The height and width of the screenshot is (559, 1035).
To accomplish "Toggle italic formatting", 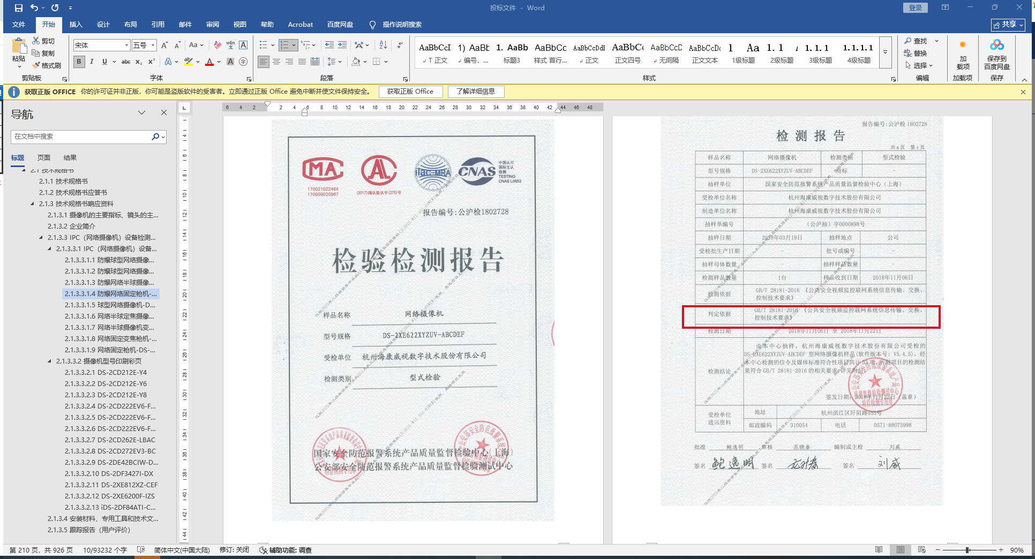I will [x=92, y=62].
